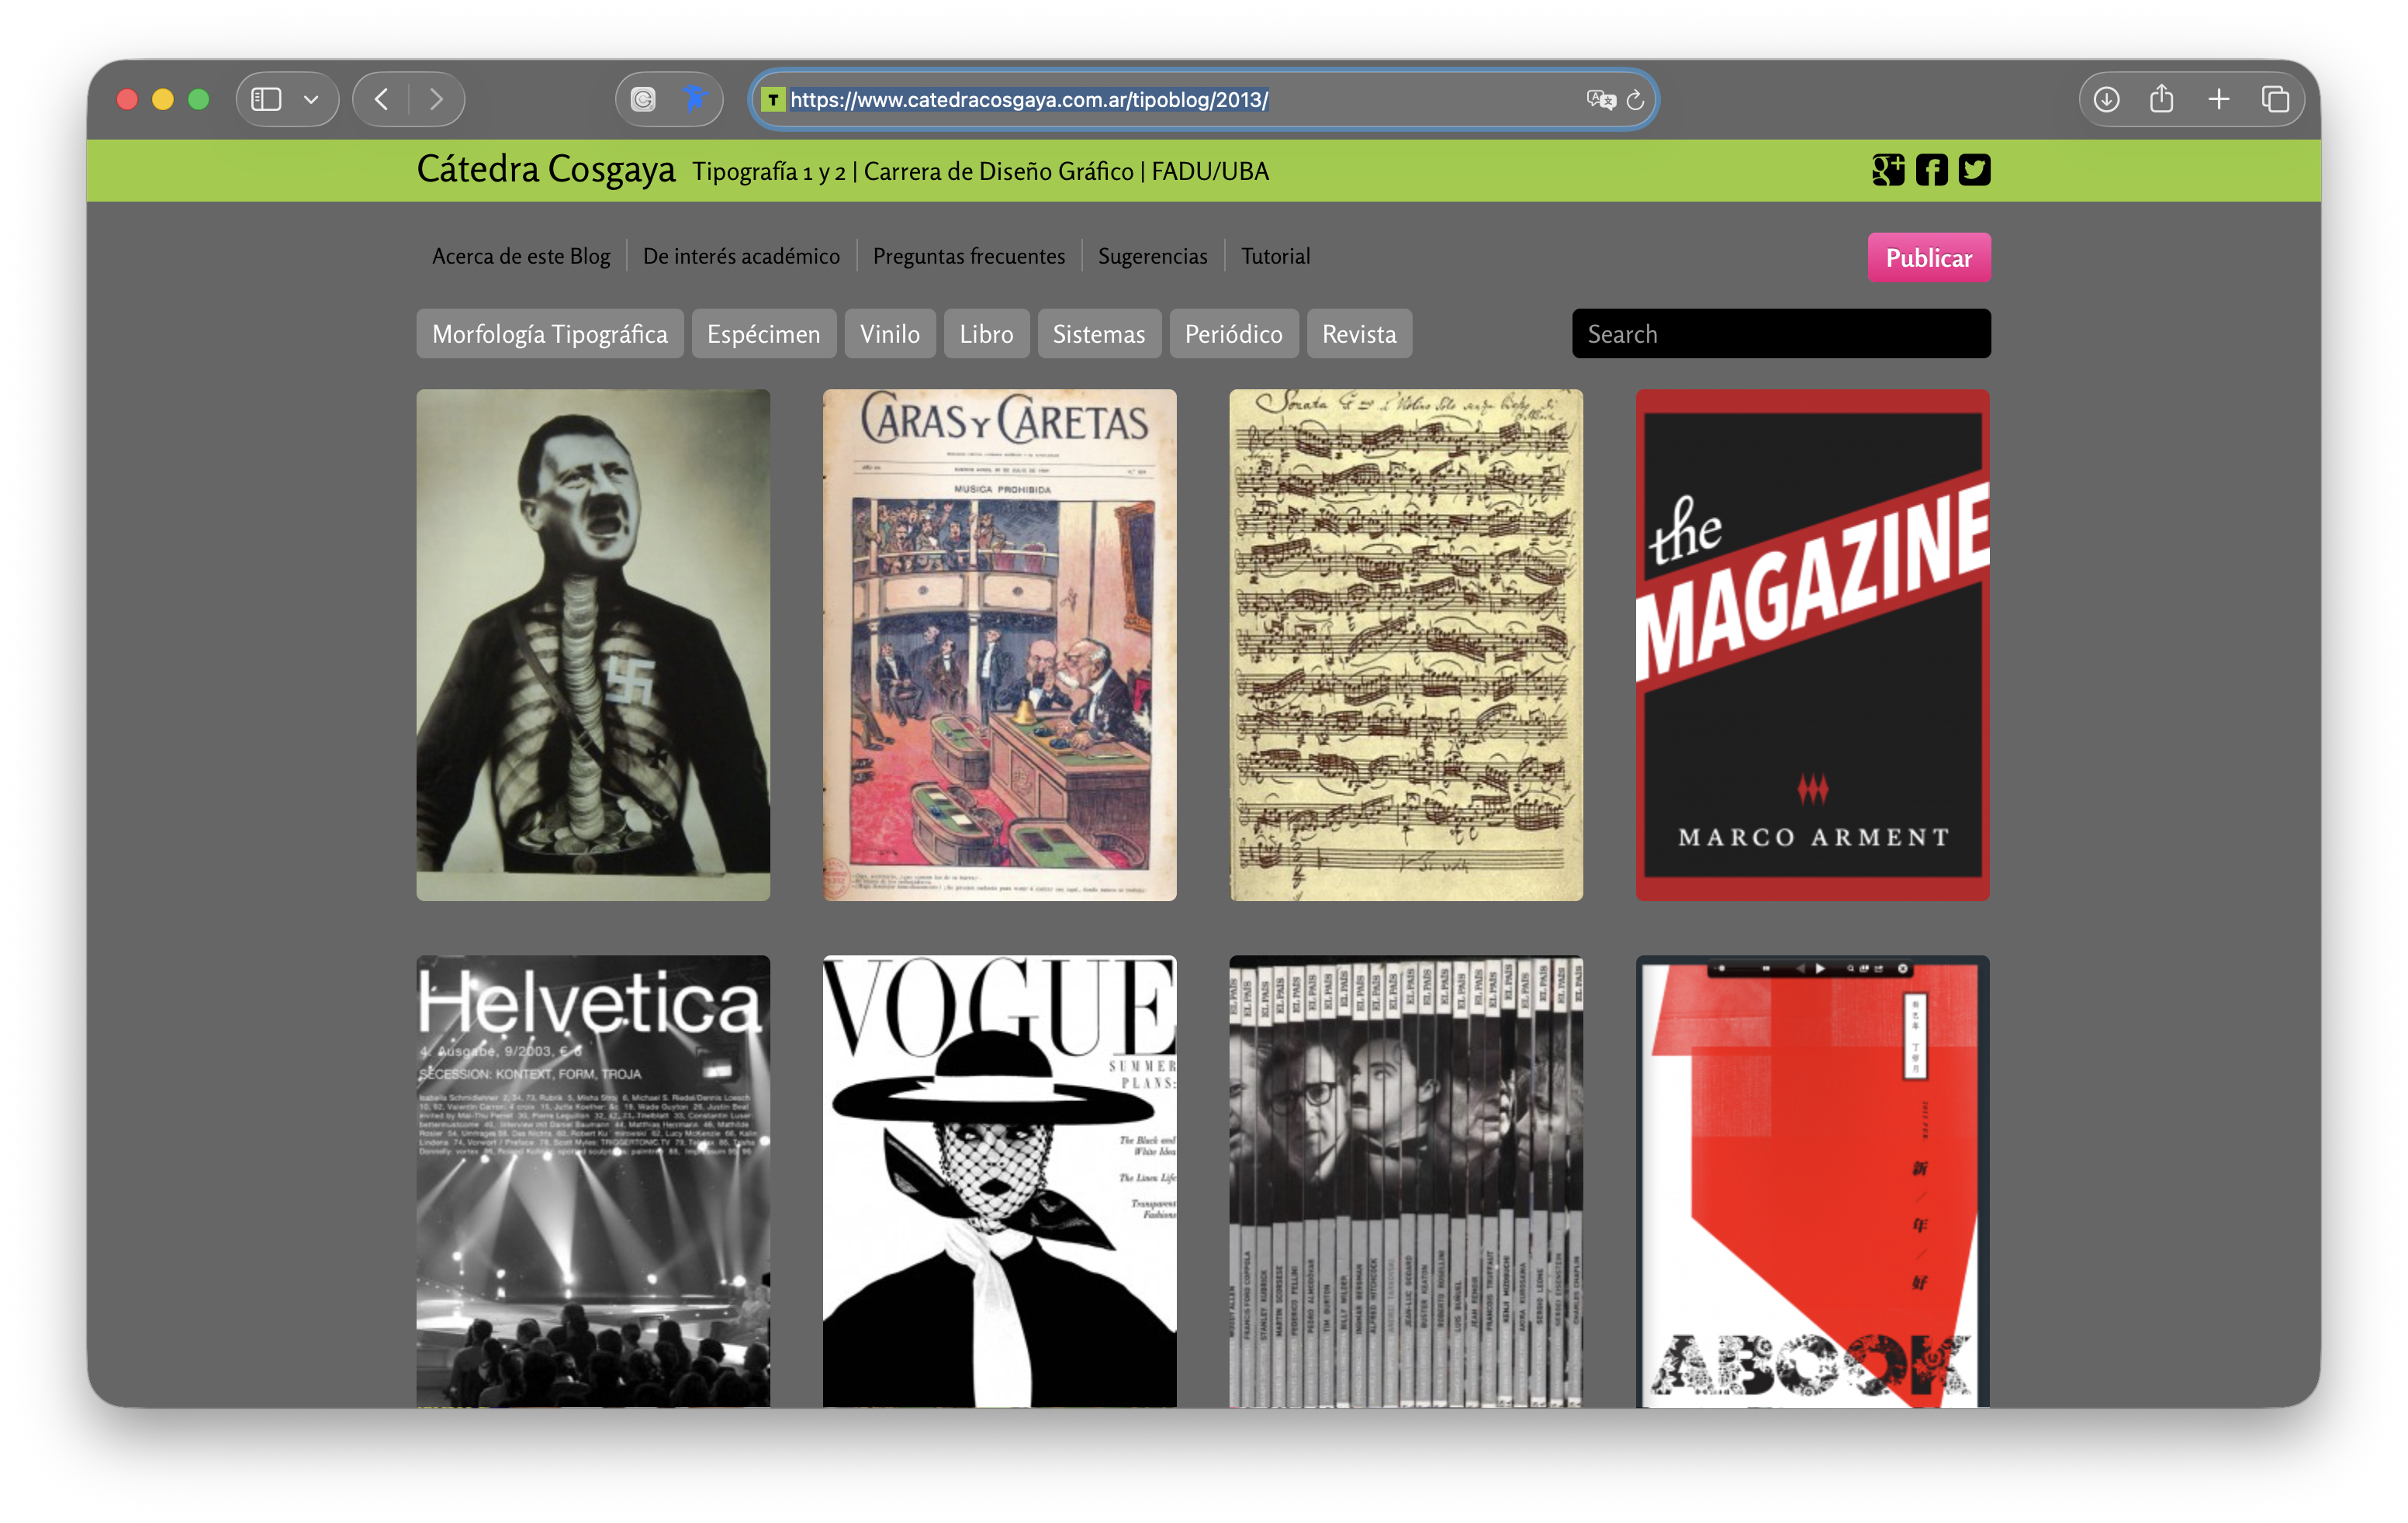Click the pink Publicar button
The image size is (2408, 1523).
click(1929, 257)
